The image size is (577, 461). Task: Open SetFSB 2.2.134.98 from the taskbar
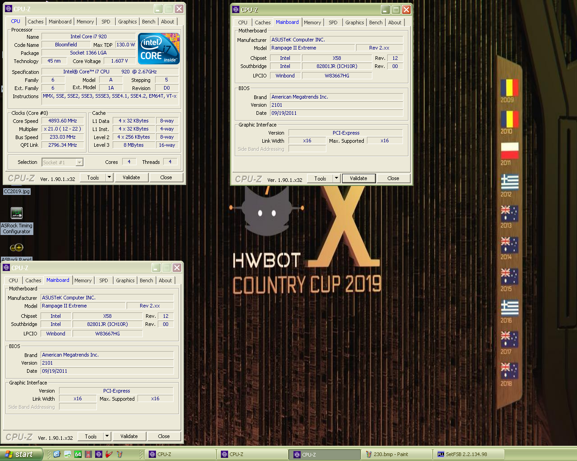(x=469, y=454)
